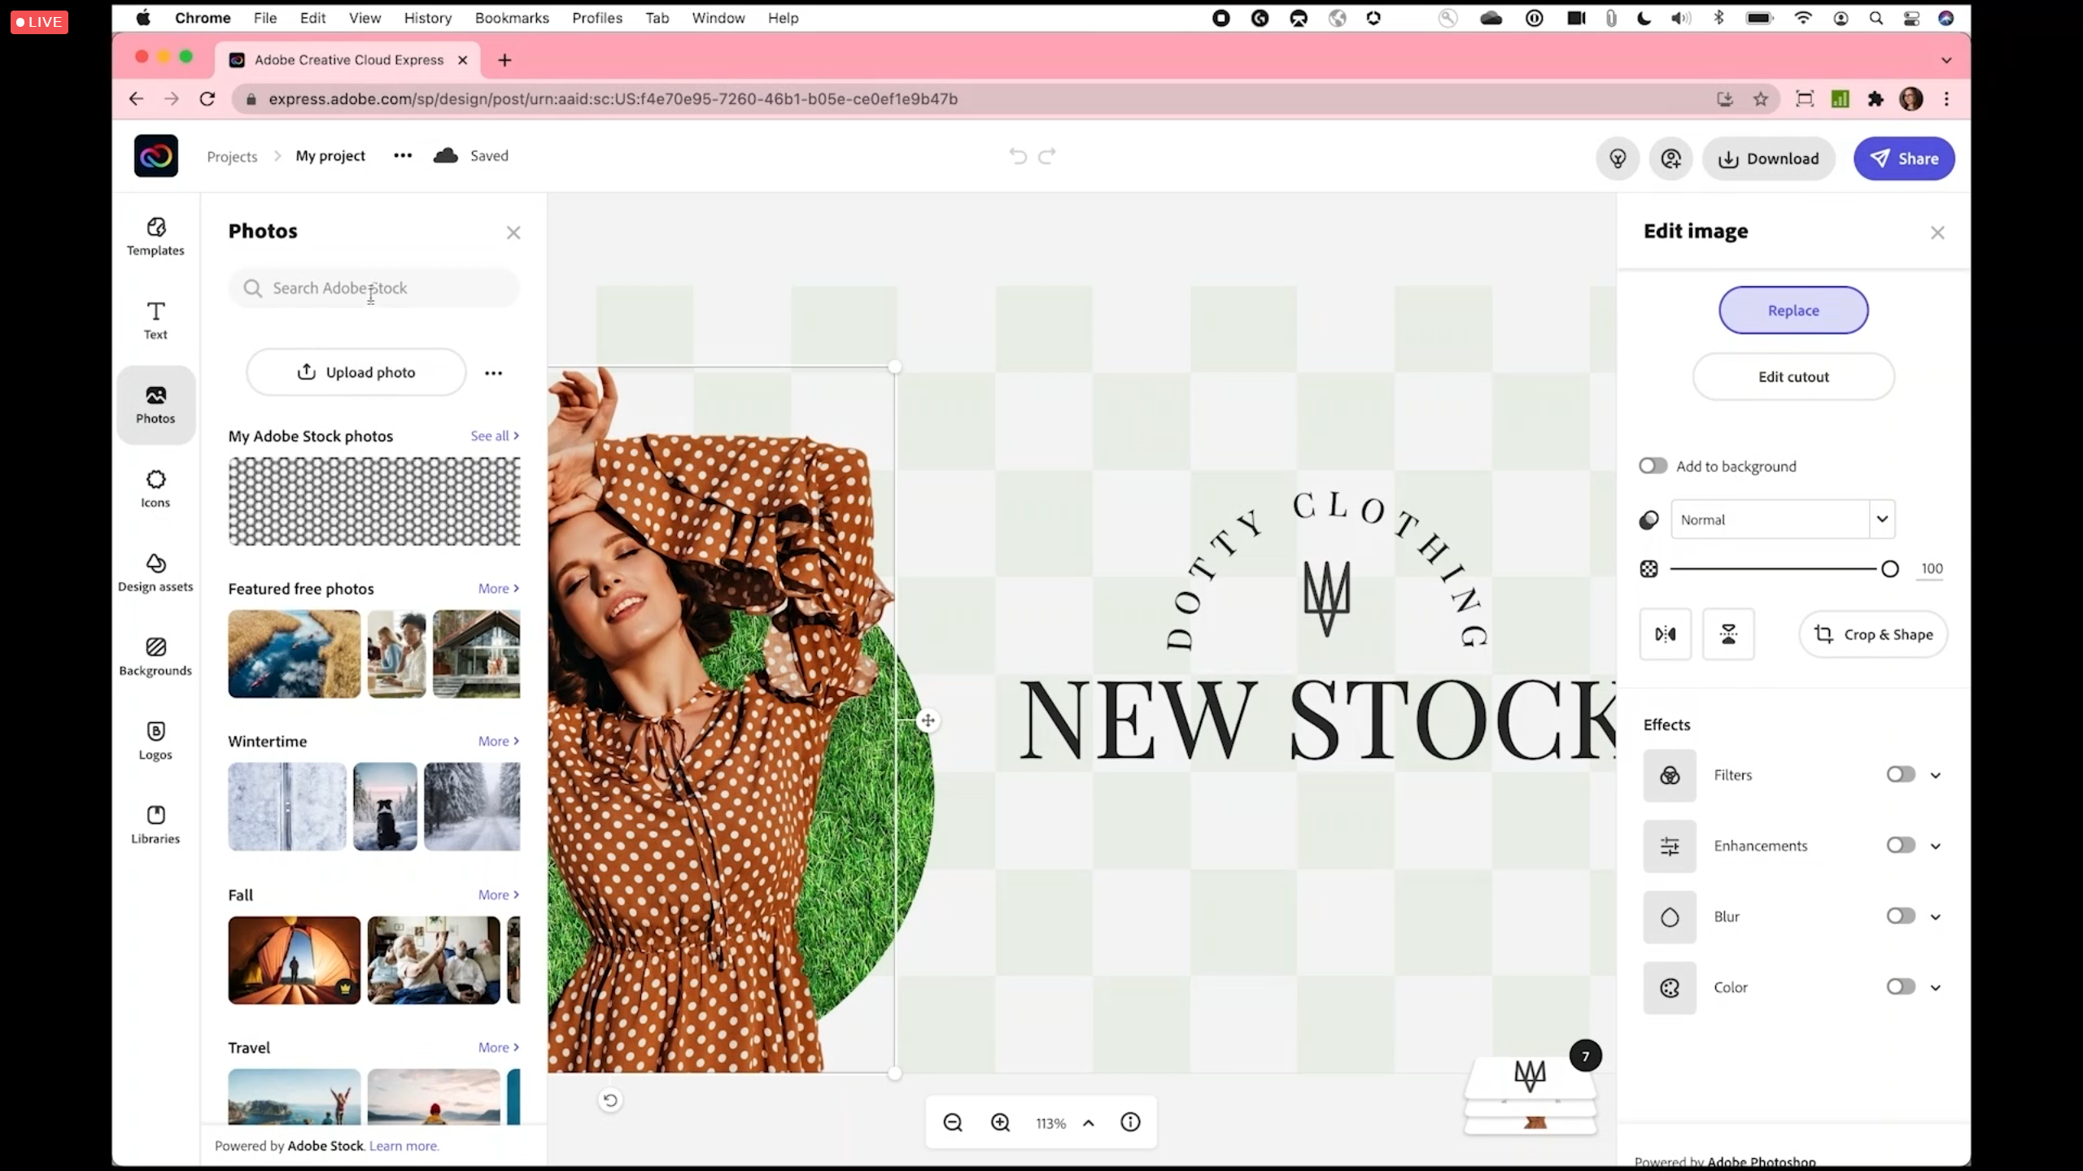Click the Replace button
The width and height of the screenshot is (2083, 1171).
[1793, 311]
